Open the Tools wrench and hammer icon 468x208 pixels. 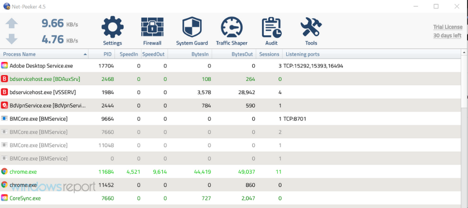point(311,28)
